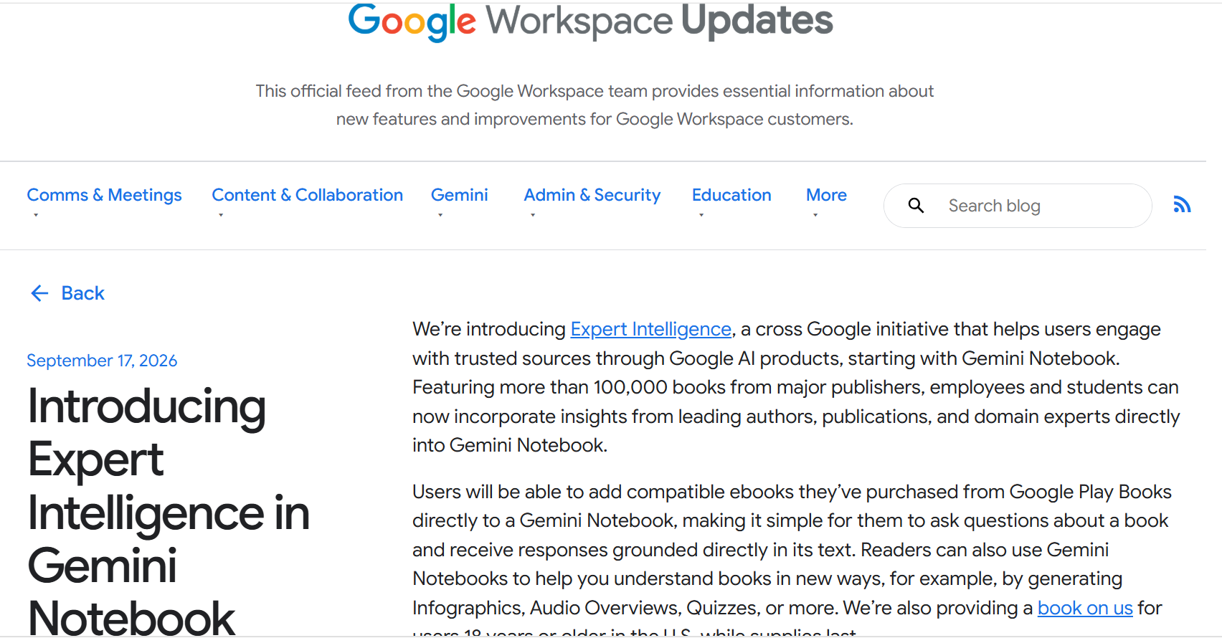
Task: Open the Gemini menu
Action: [459, 195]
